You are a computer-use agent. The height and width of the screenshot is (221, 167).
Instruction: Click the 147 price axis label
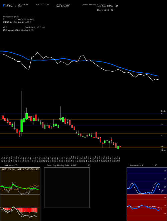click(x=162, y=136)
